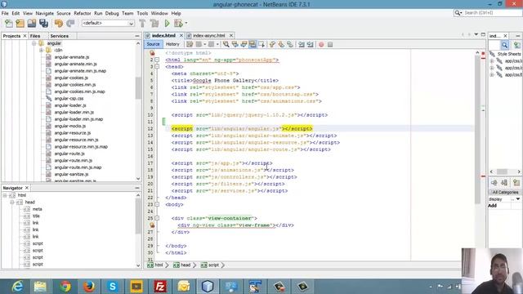Click the Toggle Bookmark icon
523x294 pixels.
tap(290, 44)
